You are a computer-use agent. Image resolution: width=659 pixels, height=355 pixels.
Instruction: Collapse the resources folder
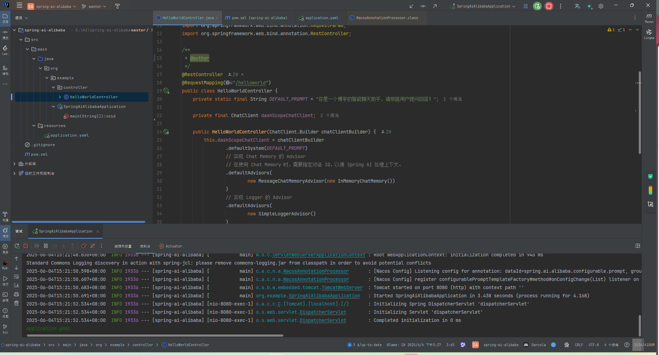(x=34, y=126)
